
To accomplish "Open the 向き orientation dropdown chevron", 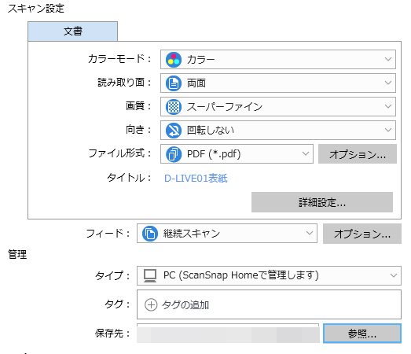I will pos(388,130).
